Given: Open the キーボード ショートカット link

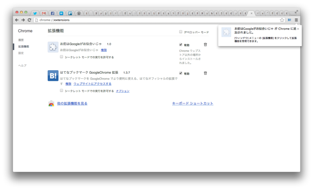Looking at the screenshot, I should click(x=192, y=103).
